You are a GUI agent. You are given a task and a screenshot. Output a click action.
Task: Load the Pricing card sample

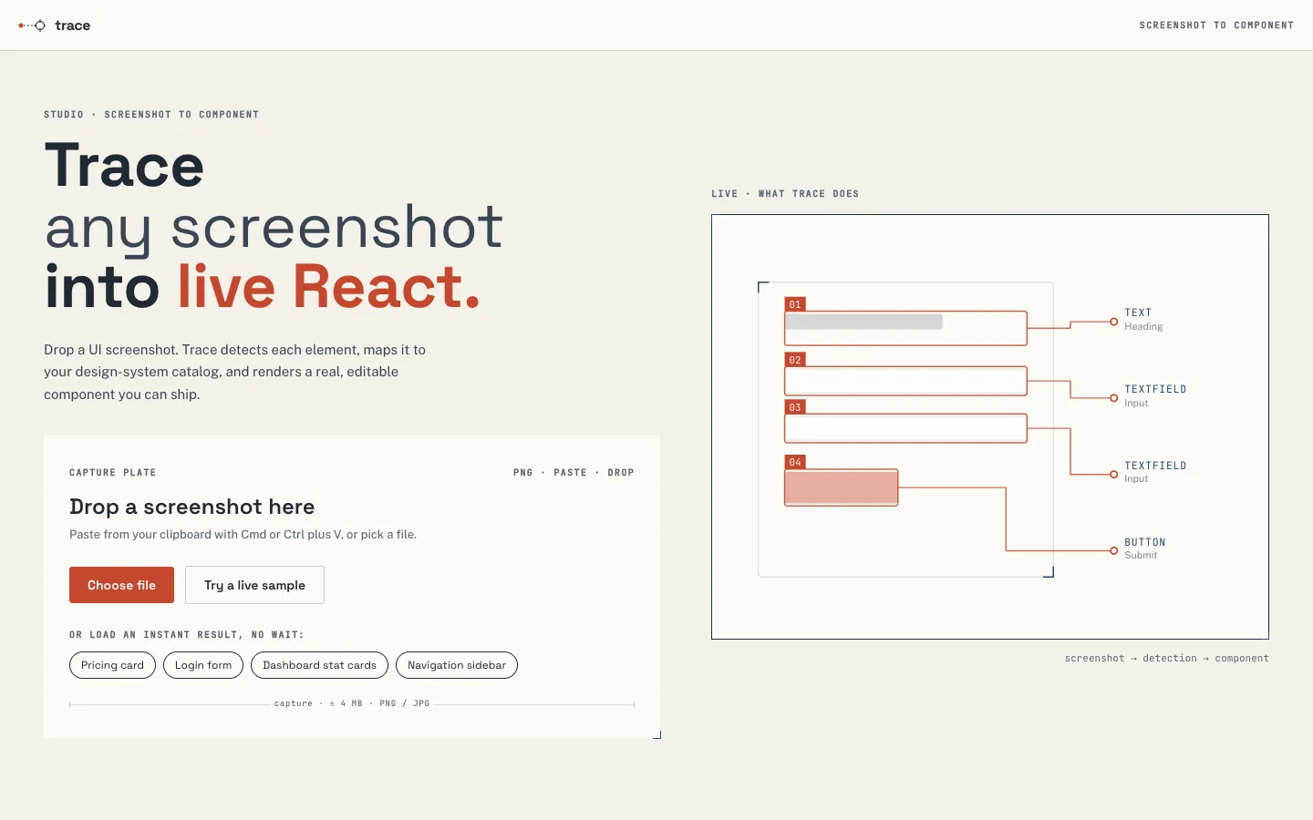(112, 665)
